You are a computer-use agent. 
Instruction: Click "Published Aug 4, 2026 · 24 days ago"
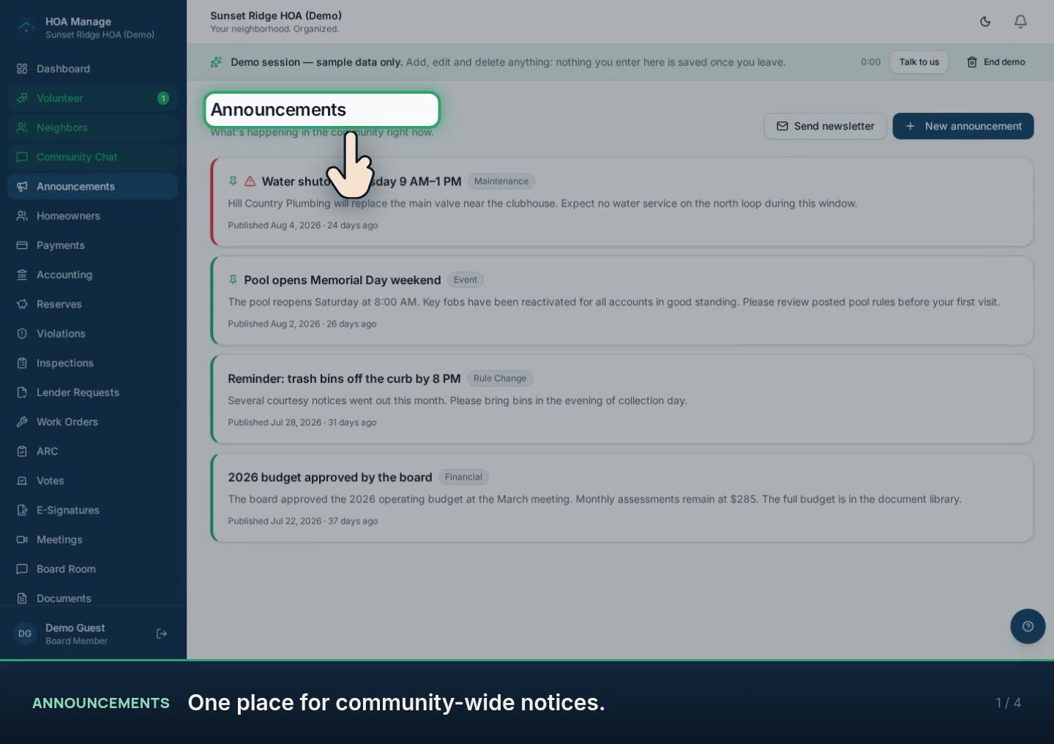[302, 225]
